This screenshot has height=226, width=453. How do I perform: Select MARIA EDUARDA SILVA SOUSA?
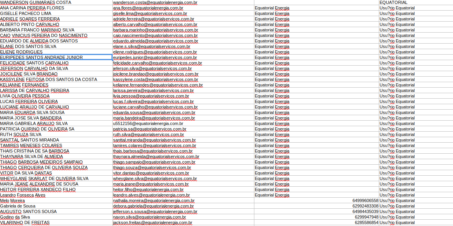pyautogui.click(x=32, y=112)
